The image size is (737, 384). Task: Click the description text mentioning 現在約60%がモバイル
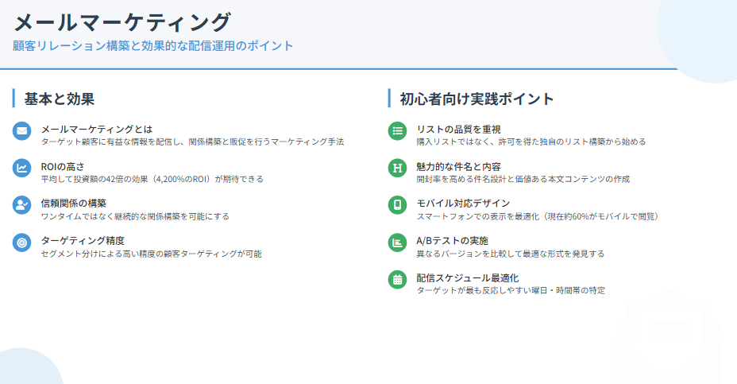(x=537, y=216)
